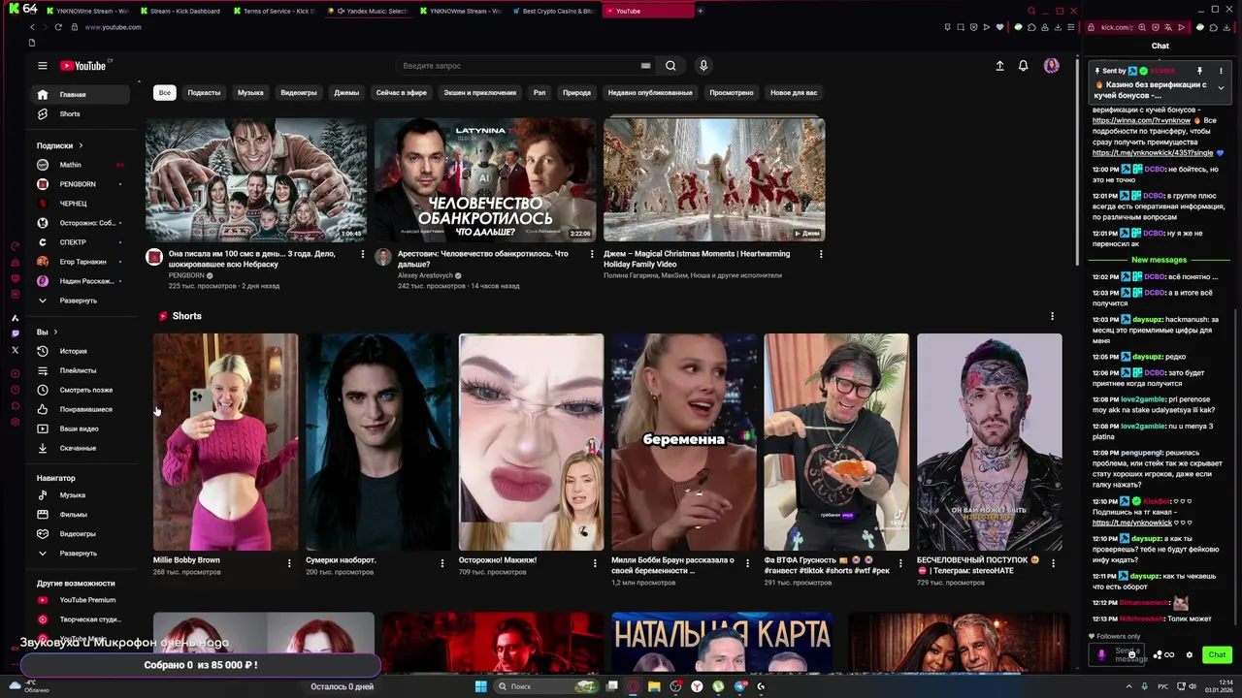
Task: Open options for Джем Christmas video
Action: [x=821, y=254]
